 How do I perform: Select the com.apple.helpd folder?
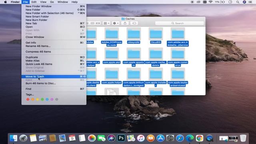click(112, 74)
